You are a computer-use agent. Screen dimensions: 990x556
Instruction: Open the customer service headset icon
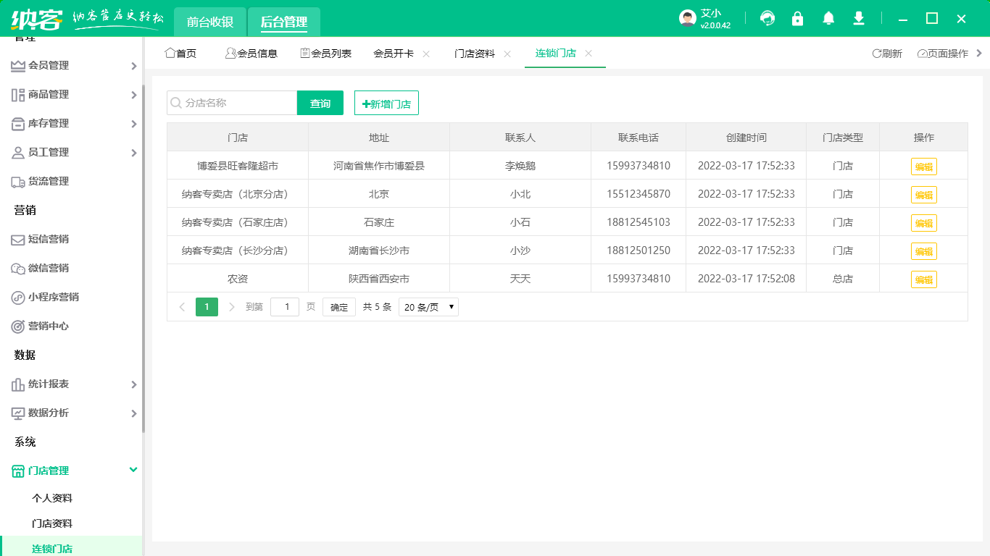click(768, 18)
